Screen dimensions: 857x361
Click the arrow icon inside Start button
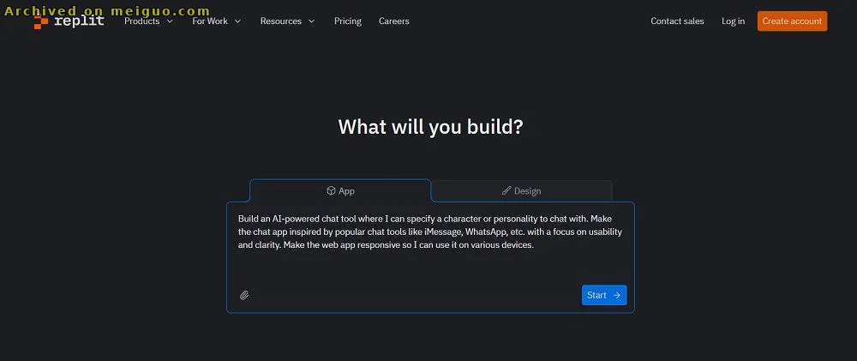click(x=617, y=295)
